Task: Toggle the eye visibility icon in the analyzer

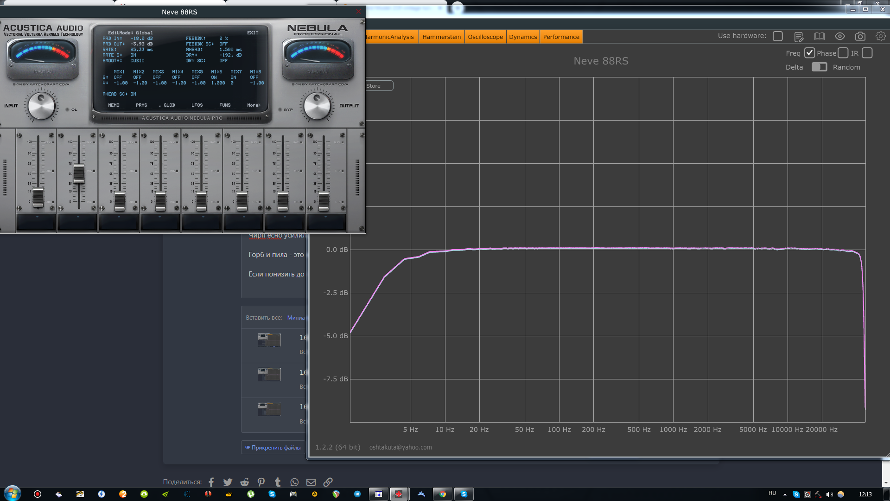Action: tap(839, 36)
